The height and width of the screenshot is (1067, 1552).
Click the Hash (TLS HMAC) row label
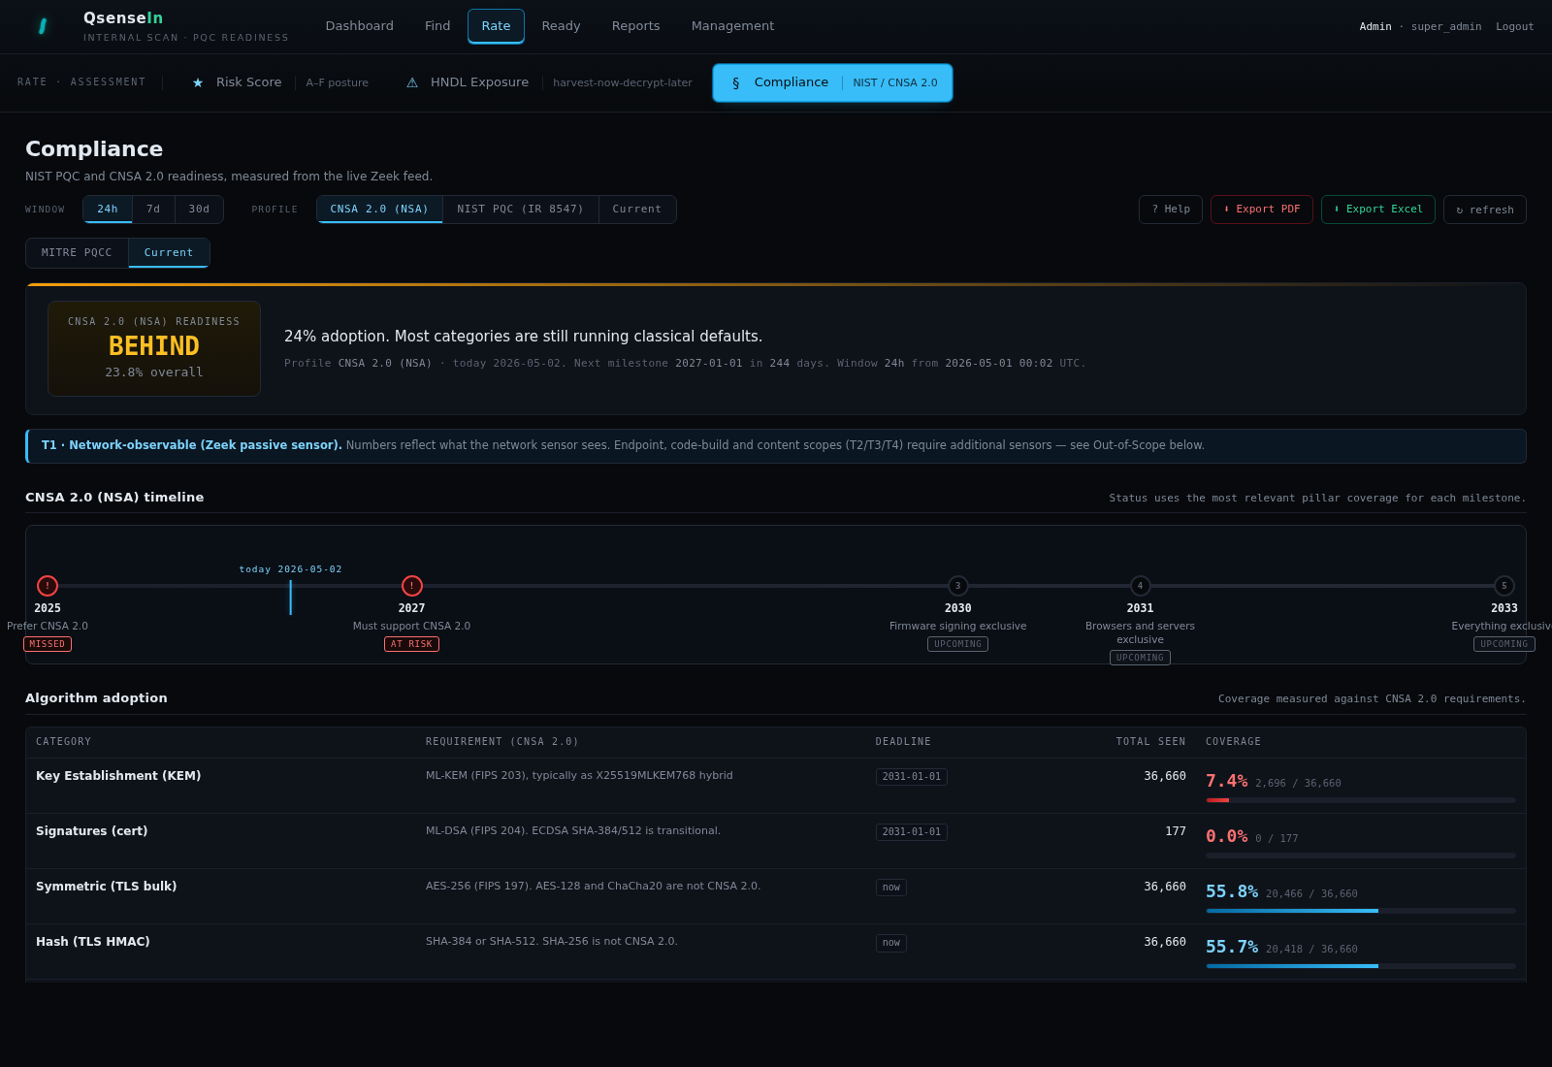[93, 942]
